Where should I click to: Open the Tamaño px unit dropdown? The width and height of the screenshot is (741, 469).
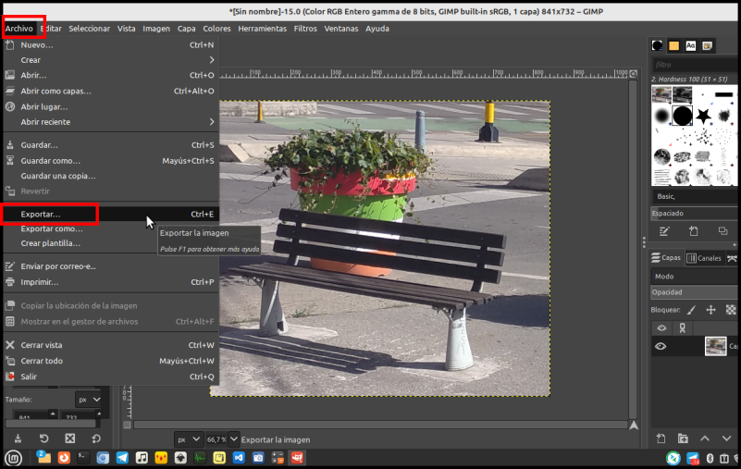click(89, 400)
